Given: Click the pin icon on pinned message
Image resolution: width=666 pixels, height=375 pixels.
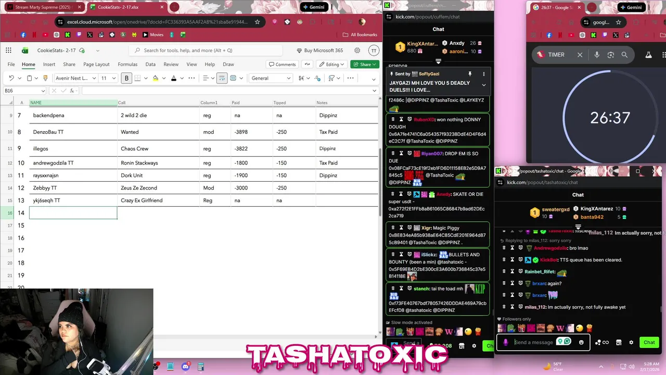Looking at the screenshot, I should click(469, 74).
